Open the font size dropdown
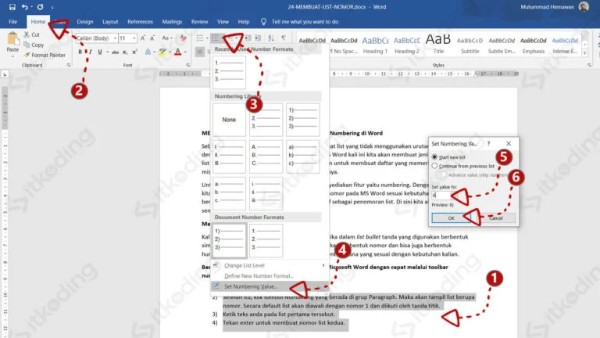 (134, 38)
